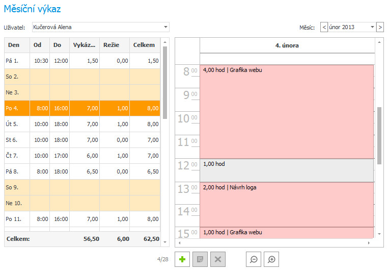Select the row Po 11.

click(82, 219)
